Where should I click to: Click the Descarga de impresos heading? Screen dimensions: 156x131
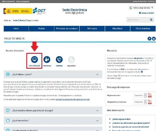click(118, 87)
